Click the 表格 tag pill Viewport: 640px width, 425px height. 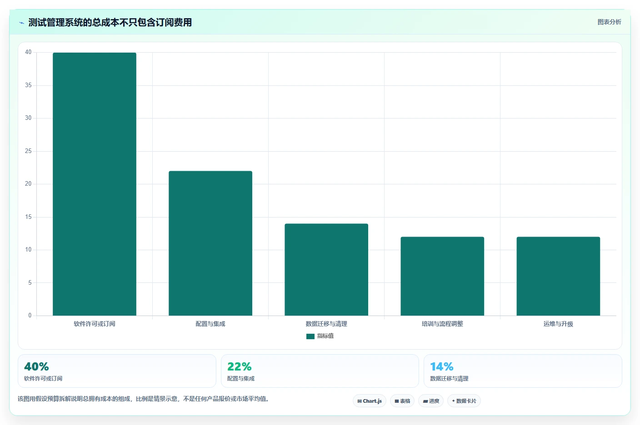[402, 401]
